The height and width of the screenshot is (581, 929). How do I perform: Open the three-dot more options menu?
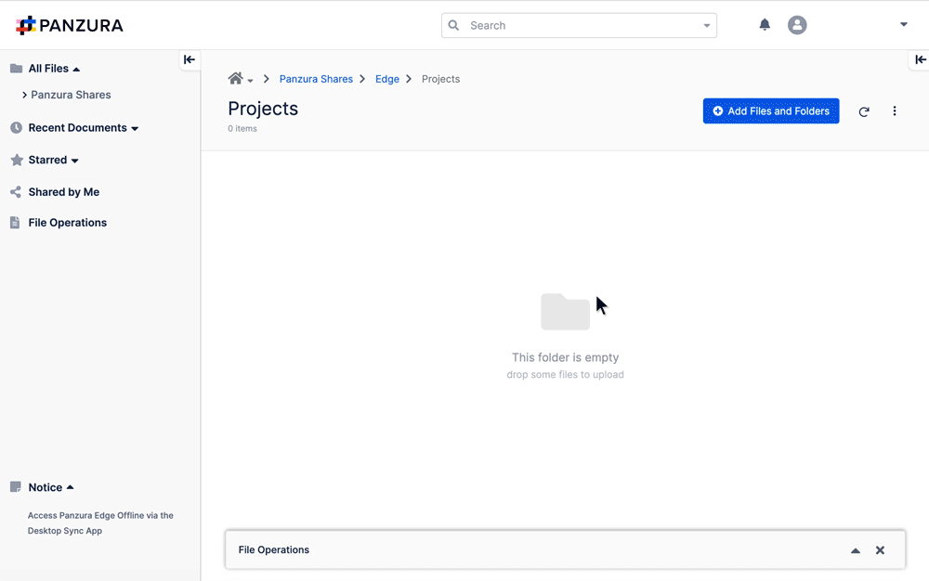[x=894, y=111]
